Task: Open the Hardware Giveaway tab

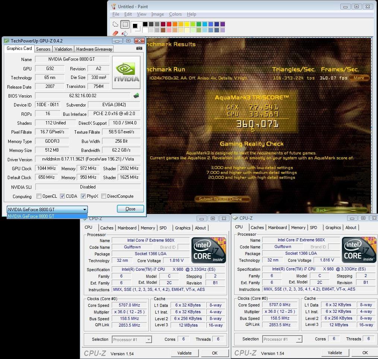Action: 94,49
